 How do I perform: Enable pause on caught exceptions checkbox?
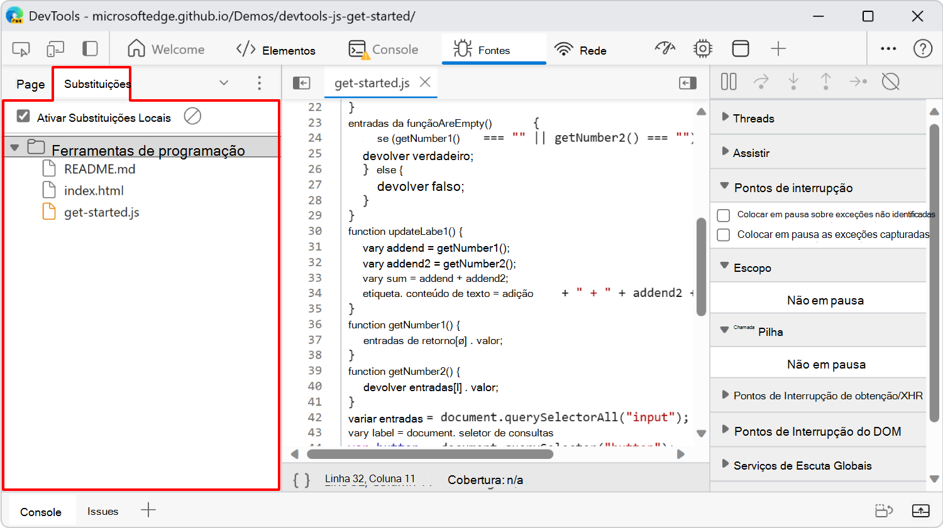pos(724,235)
